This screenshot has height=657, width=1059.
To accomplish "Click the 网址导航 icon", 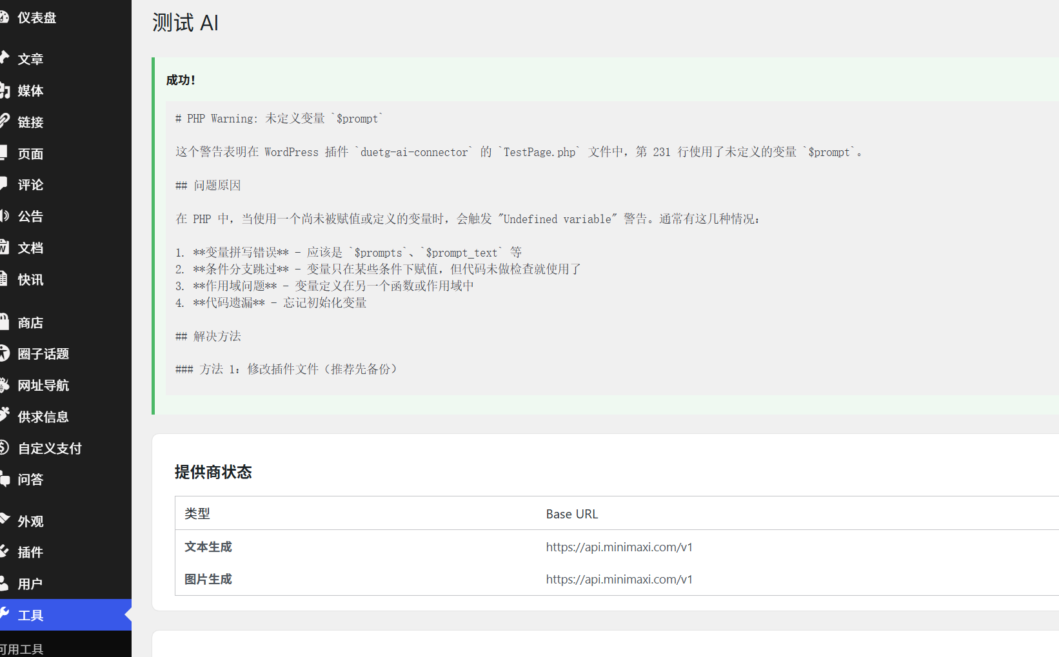I will pos(4,385).
